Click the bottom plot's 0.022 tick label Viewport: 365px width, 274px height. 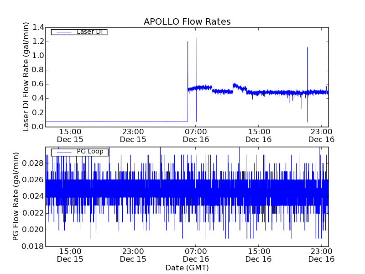coord(33,213)
